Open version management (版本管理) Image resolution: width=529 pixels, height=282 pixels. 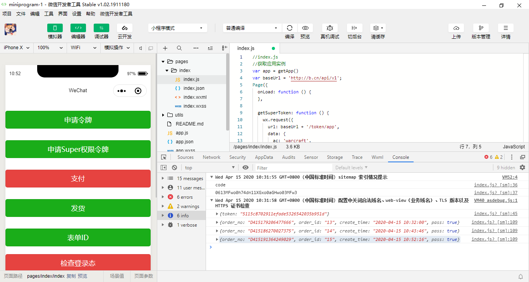[x=481, y=28]
